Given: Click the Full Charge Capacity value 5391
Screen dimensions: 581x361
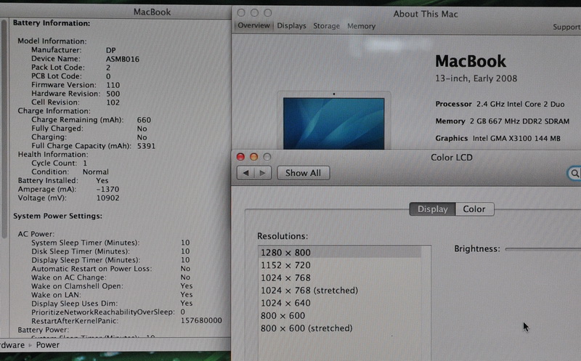Looking at the screenshot, I should pos(146,146).
